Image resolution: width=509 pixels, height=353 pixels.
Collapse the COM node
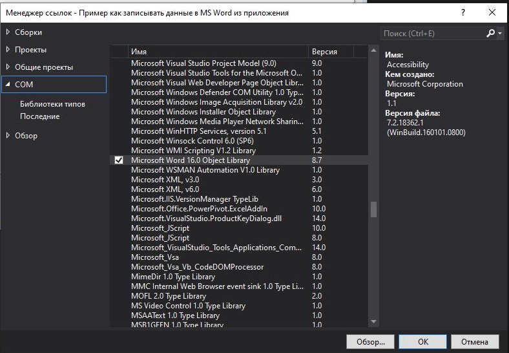pyautogui.click(x=8, y=84)
